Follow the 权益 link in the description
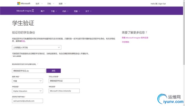This screenshot has height=106, width=185. [23, 41]
